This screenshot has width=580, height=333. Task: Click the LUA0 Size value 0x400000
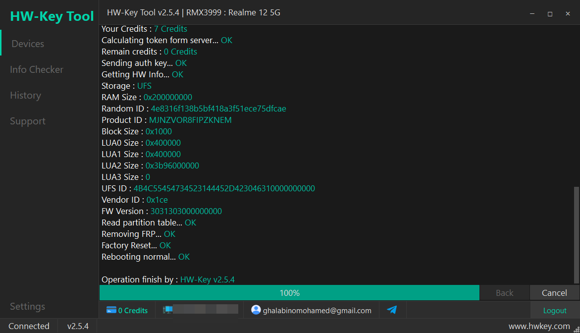click(163, 143)
